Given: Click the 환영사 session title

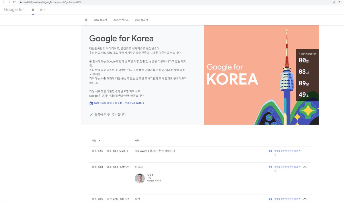Looking at the screenshot, I should point(139,167).
